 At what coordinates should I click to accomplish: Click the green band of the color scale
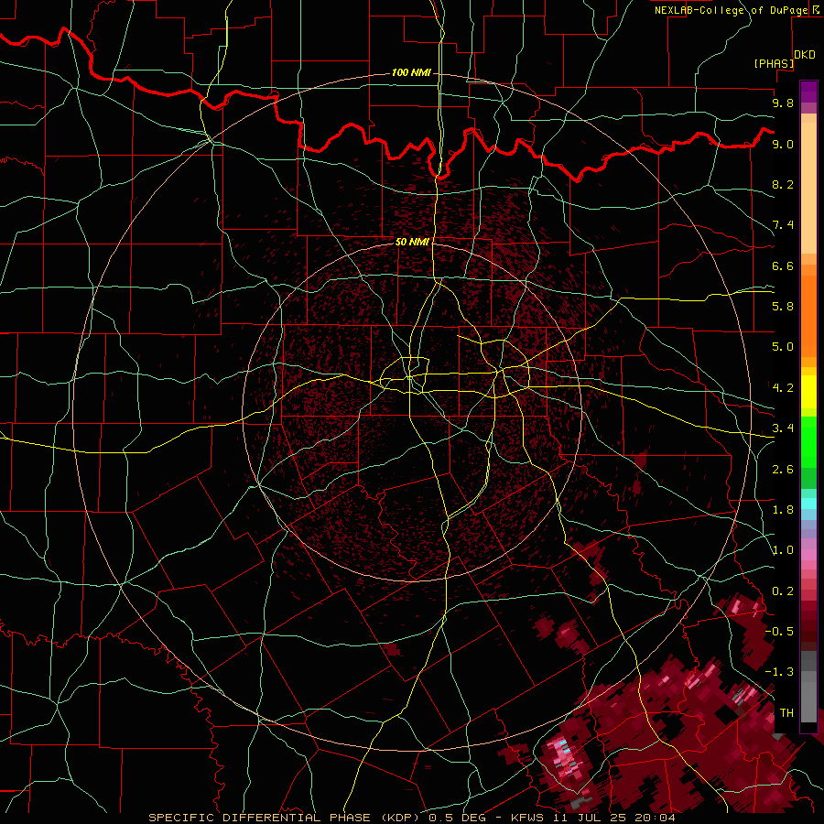tap(808, 441)
